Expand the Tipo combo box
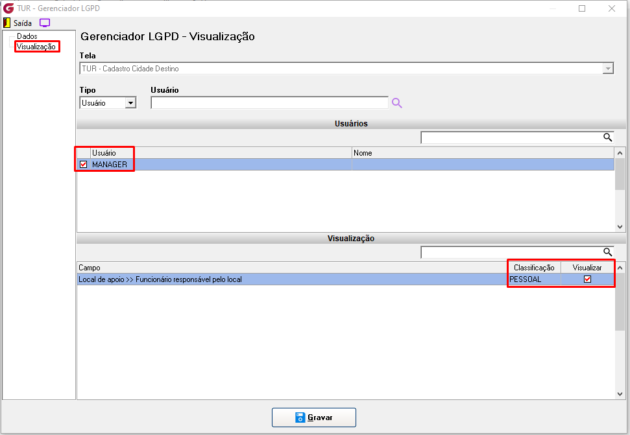The image size is (630, 435). click(x=130, y=103)
